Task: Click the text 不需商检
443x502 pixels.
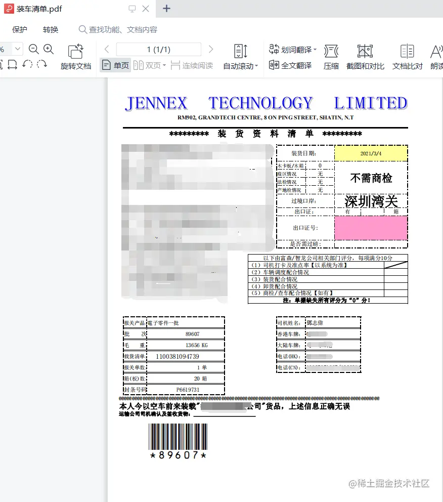Action: (x=371, y=178)
